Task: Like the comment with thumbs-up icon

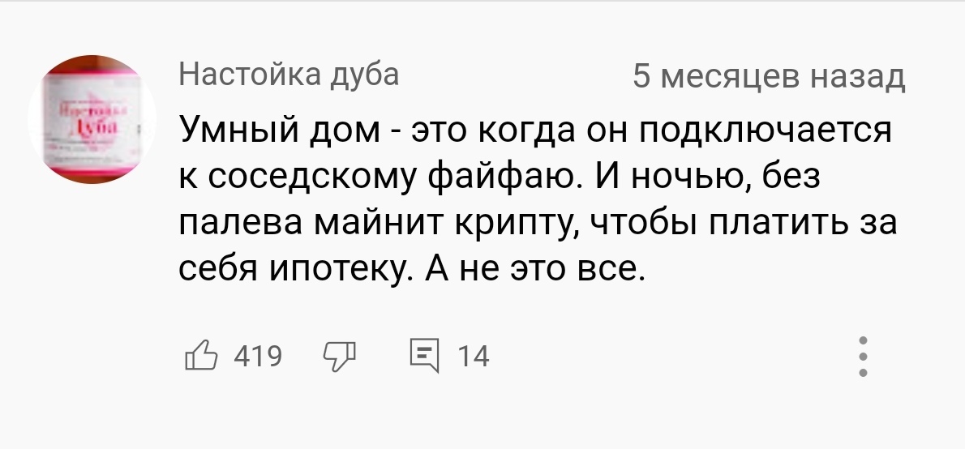Action: click(202, 355)
